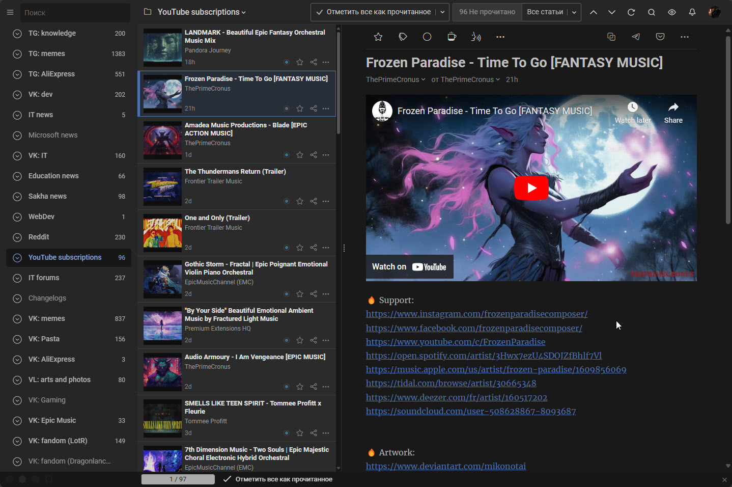Save the article to Pocket
The width and height of the screenshot is (732, 487).
pyautogui.click(x=660, y=36)
